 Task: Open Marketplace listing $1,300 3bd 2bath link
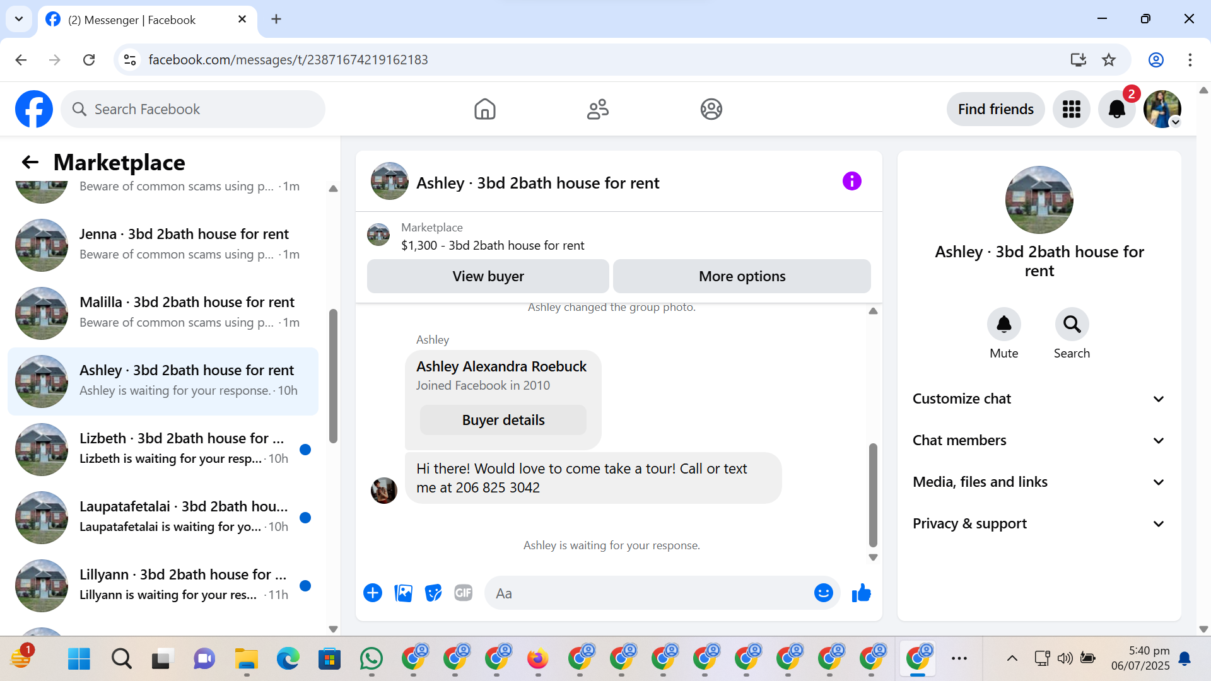(x=493, y=245)
